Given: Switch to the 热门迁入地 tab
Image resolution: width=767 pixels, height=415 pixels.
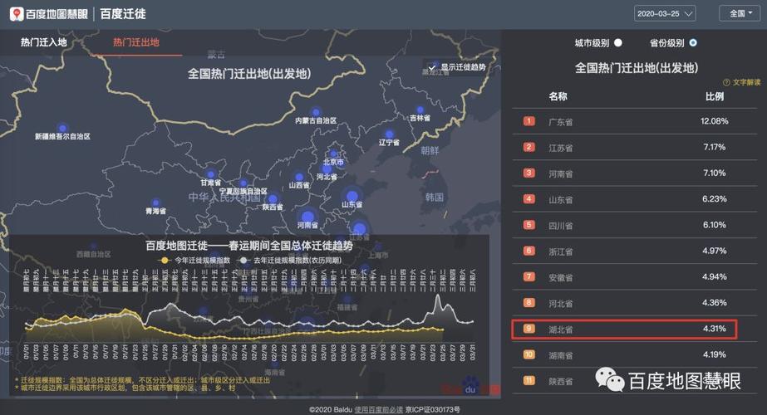Looking at the screenshot, I should tap(43, 42).
